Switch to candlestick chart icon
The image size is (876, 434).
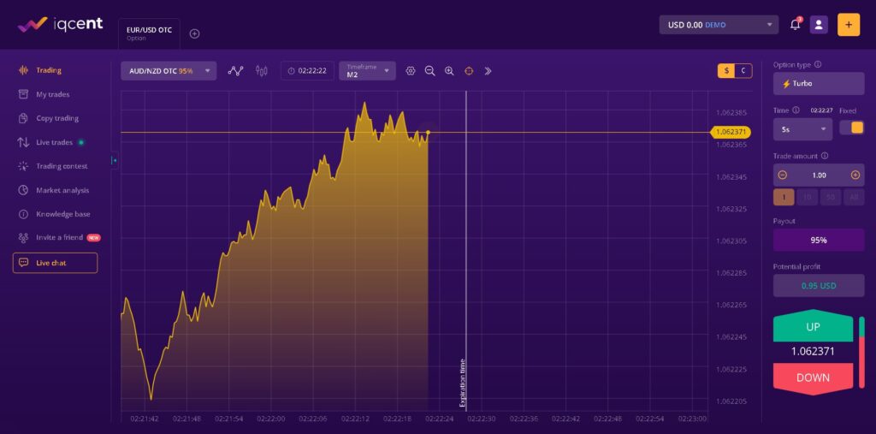point(261,71)
